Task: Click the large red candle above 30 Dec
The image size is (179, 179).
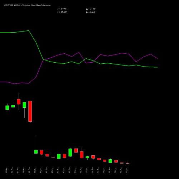Action: pos(30,111)
